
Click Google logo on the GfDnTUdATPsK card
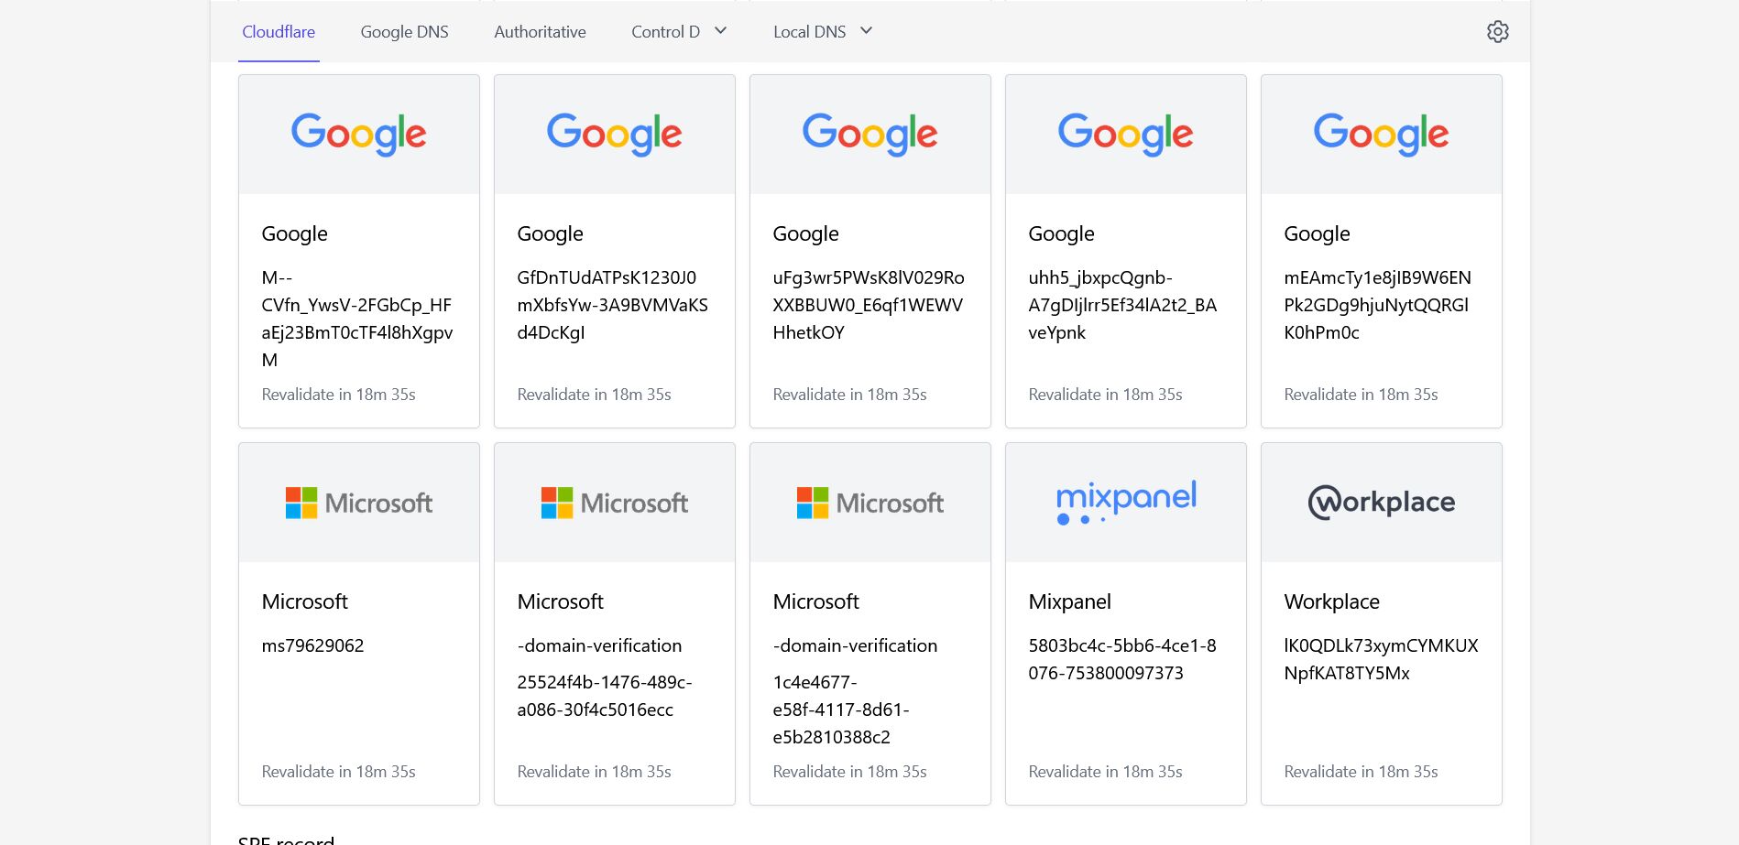(x=614, y=135)
